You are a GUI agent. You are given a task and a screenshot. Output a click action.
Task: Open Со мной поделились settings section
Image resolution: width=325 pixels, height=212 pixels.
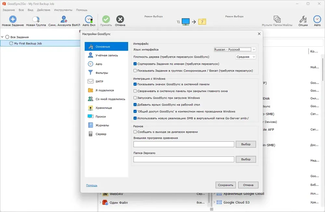pyautogui.click(x=106, y=99)
